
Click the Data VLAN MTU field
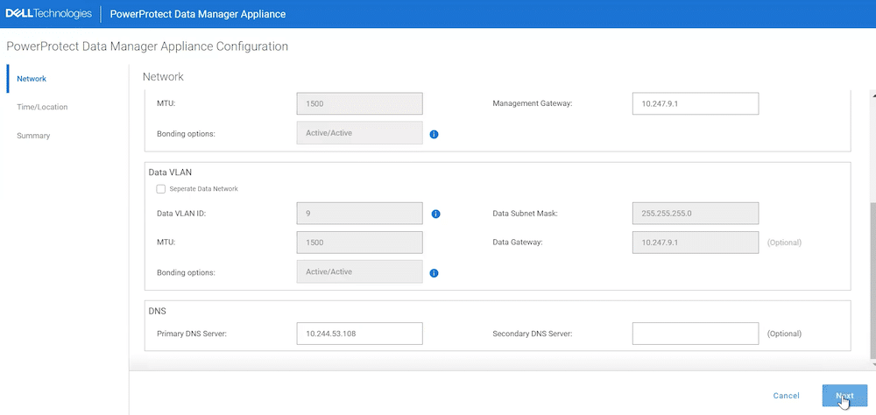click(360, 243)
